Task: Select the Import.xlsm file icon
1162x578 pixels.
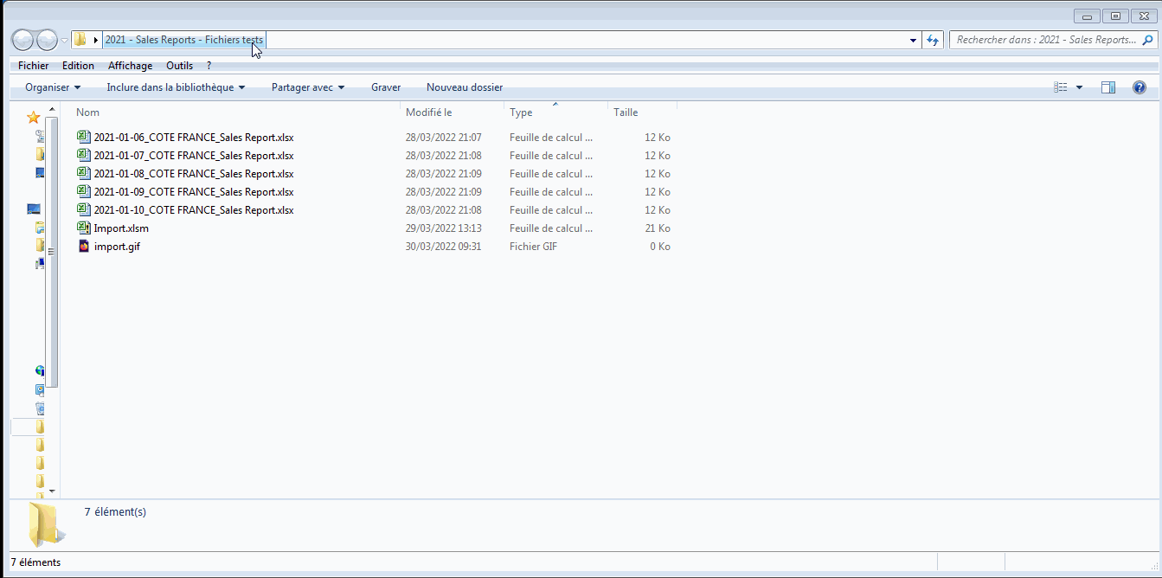Action: click(84, 228)
